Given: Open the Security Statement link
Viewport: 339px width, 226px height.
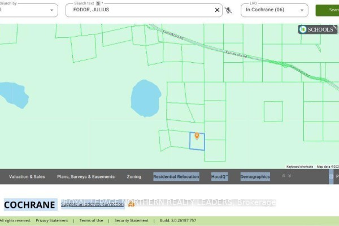Looking at the screenshot, I should point(132,220).
